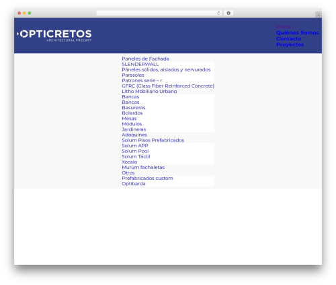Image resolution: width=336 pixels, height=285 pixels.
Task: Open the Optibarda link
Action: tap(134, 184)
